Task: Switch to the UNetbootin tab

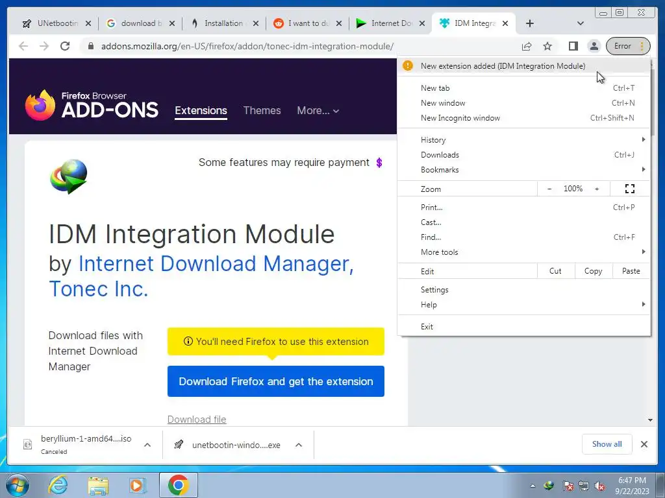Action: click(x=56, y=23)
